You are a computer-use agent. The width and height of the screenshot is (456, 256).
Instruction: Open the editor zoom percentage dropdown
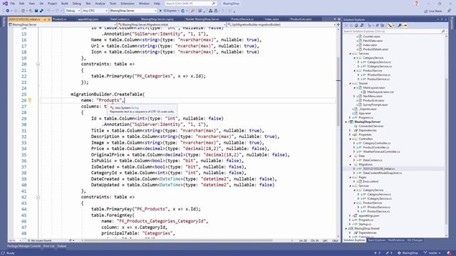coord(15,240)
